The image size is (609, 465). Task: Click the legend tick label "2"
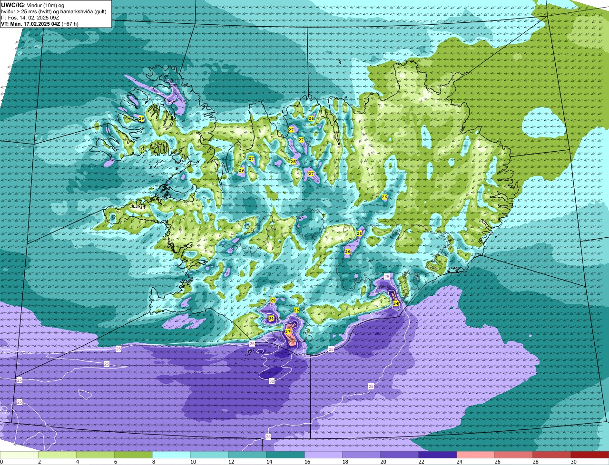39,462
